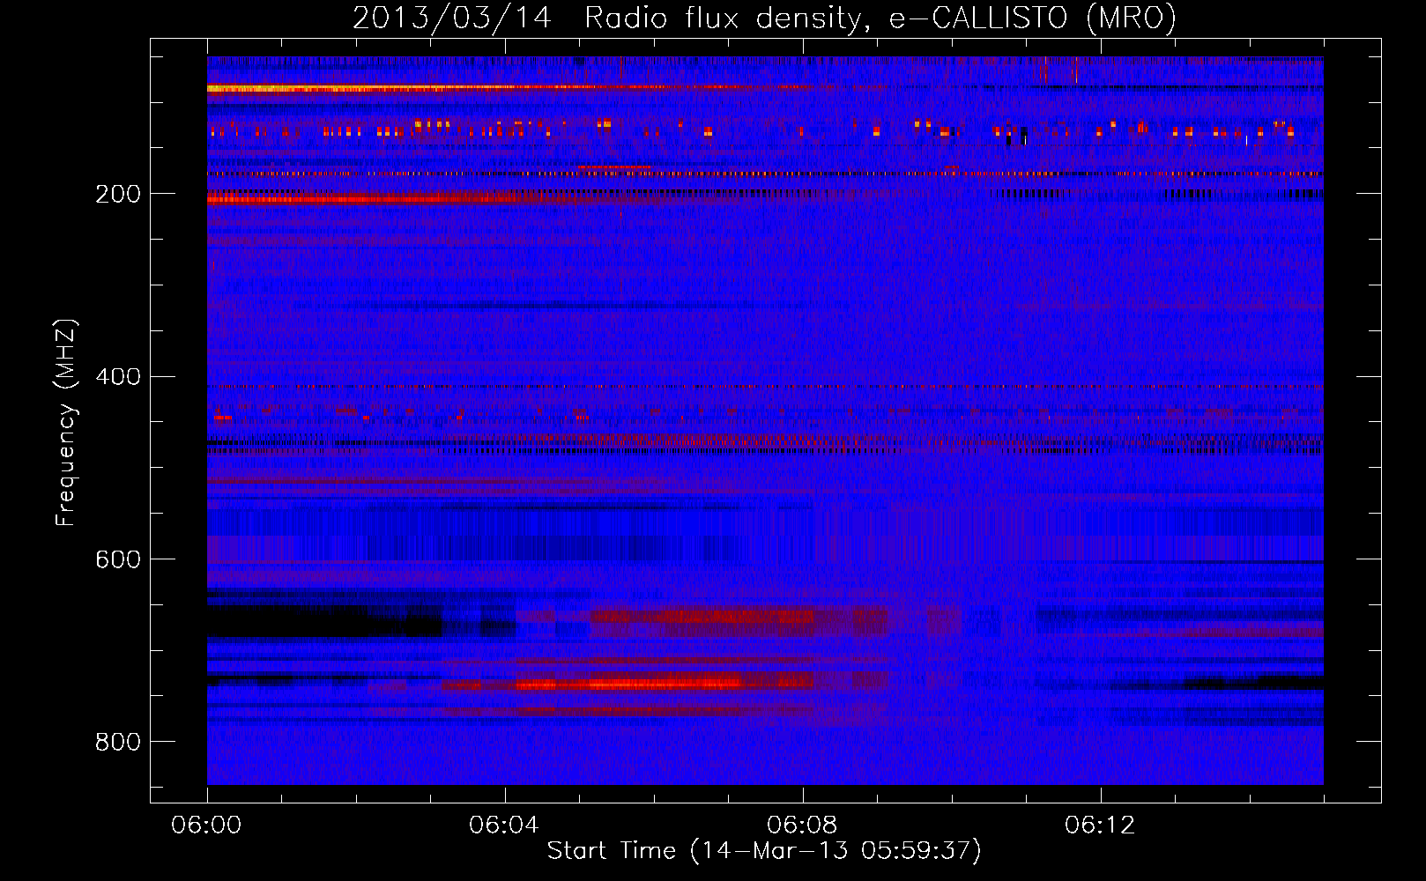Viewport: 1426px width, 881px height.
Task: Click the '200' frequency tick label
Action: coord(118,194)
